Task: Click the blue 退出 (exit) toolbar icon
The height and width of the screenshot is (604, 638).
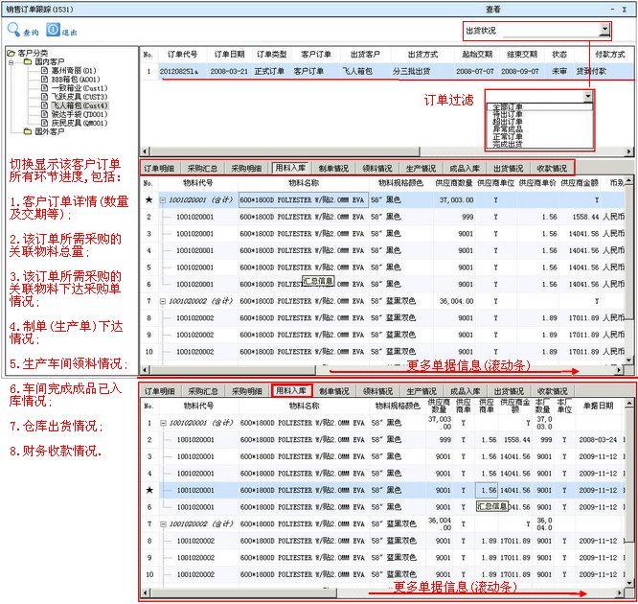Action: [x=53, y=30]
